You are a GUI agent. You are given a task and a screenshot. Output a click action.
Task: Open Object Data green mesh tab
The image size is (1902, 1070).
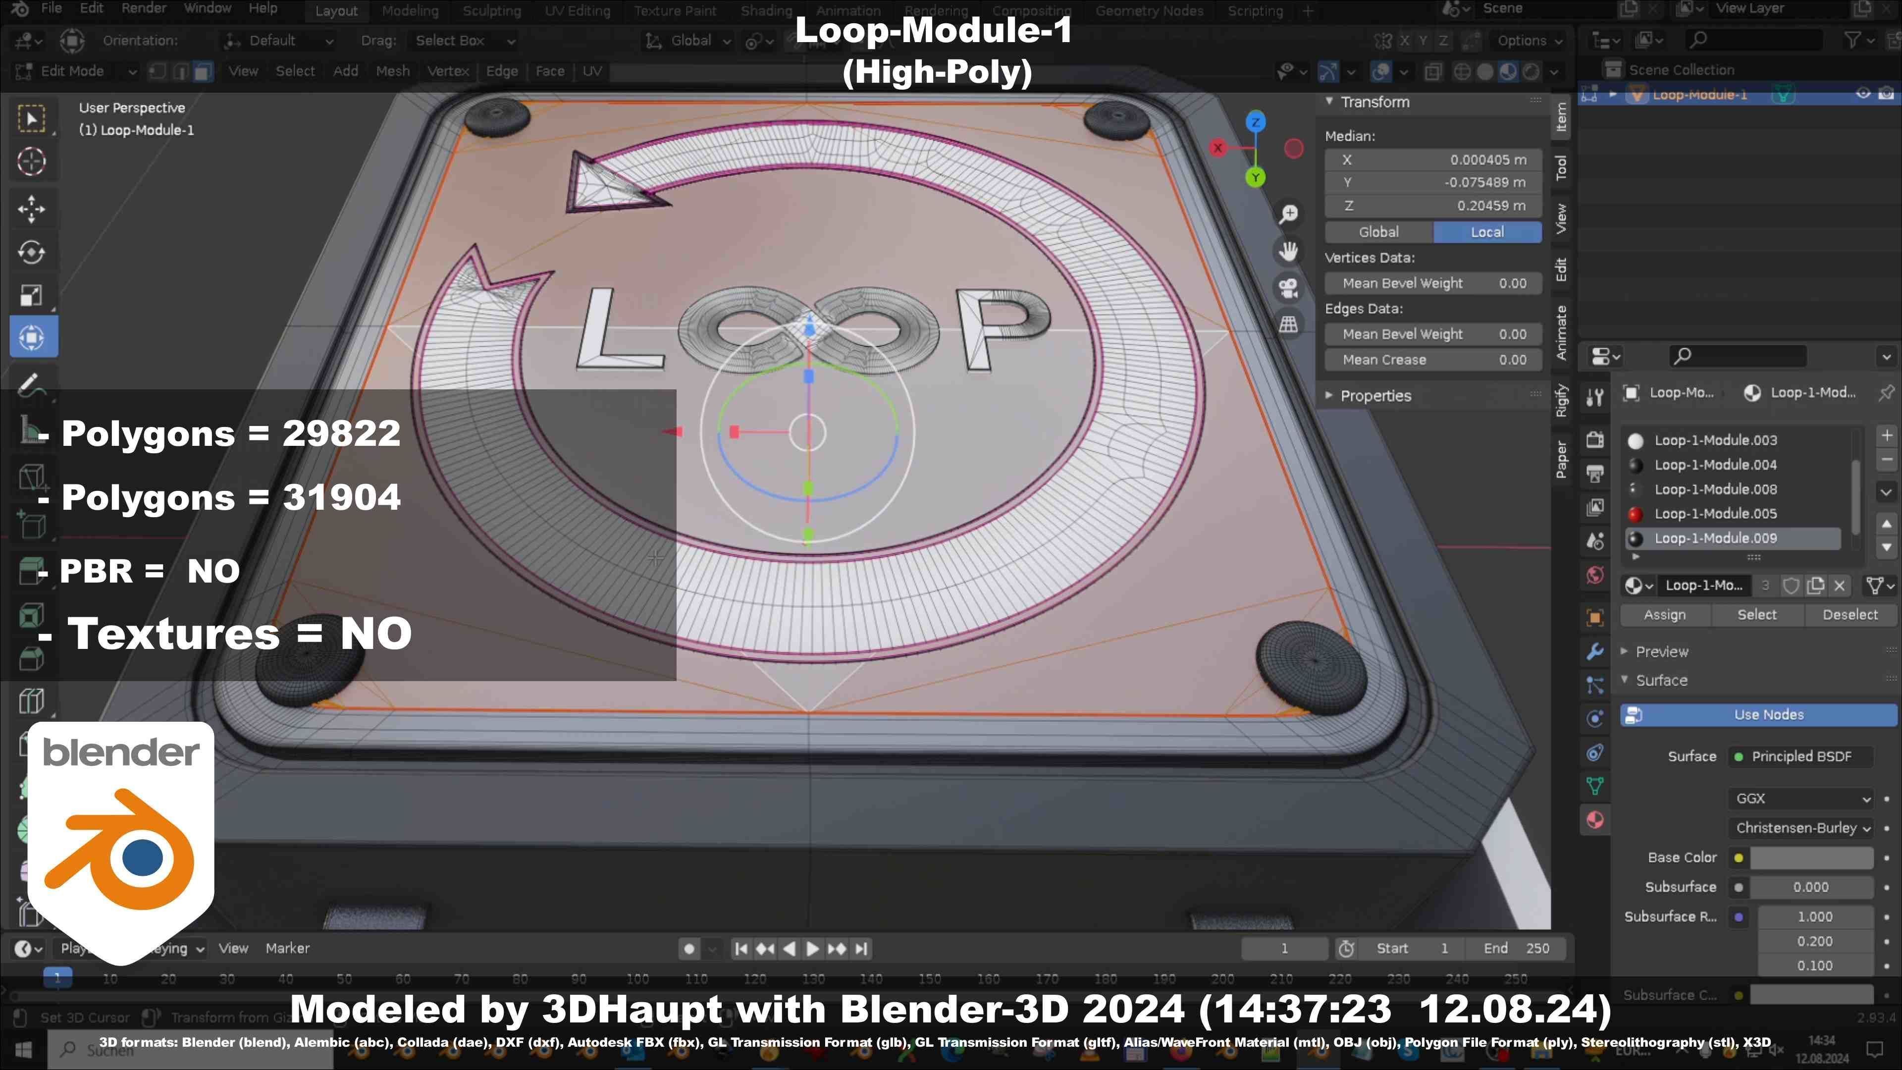(1595, 787)
